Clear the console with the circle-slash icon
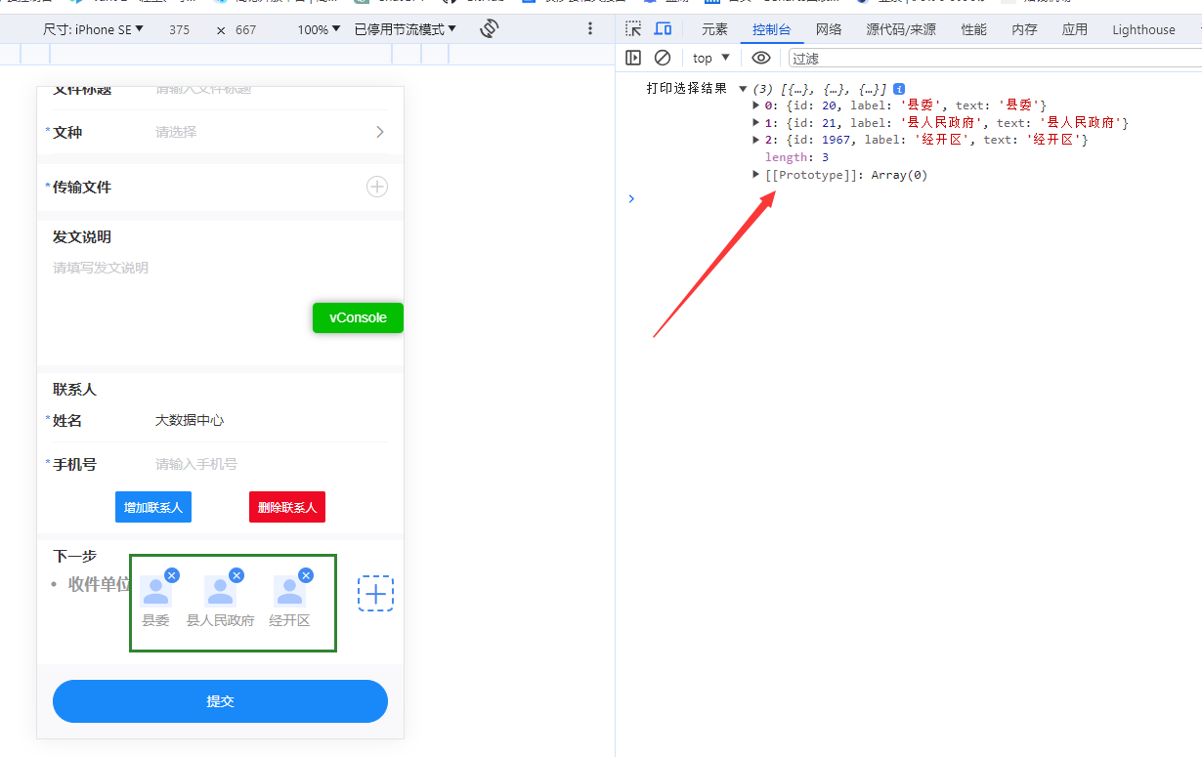This screenshot has width=1202, height=757. coord(663,58)
